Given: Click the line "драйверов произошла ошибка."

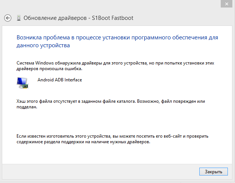Looking at the screenshot, I should click(49, 69).
